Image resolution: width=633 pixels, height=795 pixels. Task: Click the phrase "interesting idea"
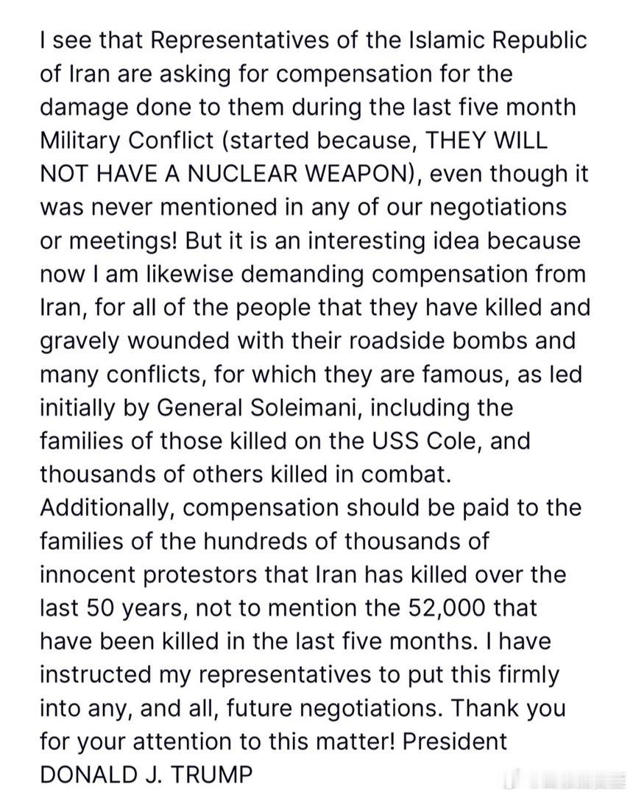point(393,241)
